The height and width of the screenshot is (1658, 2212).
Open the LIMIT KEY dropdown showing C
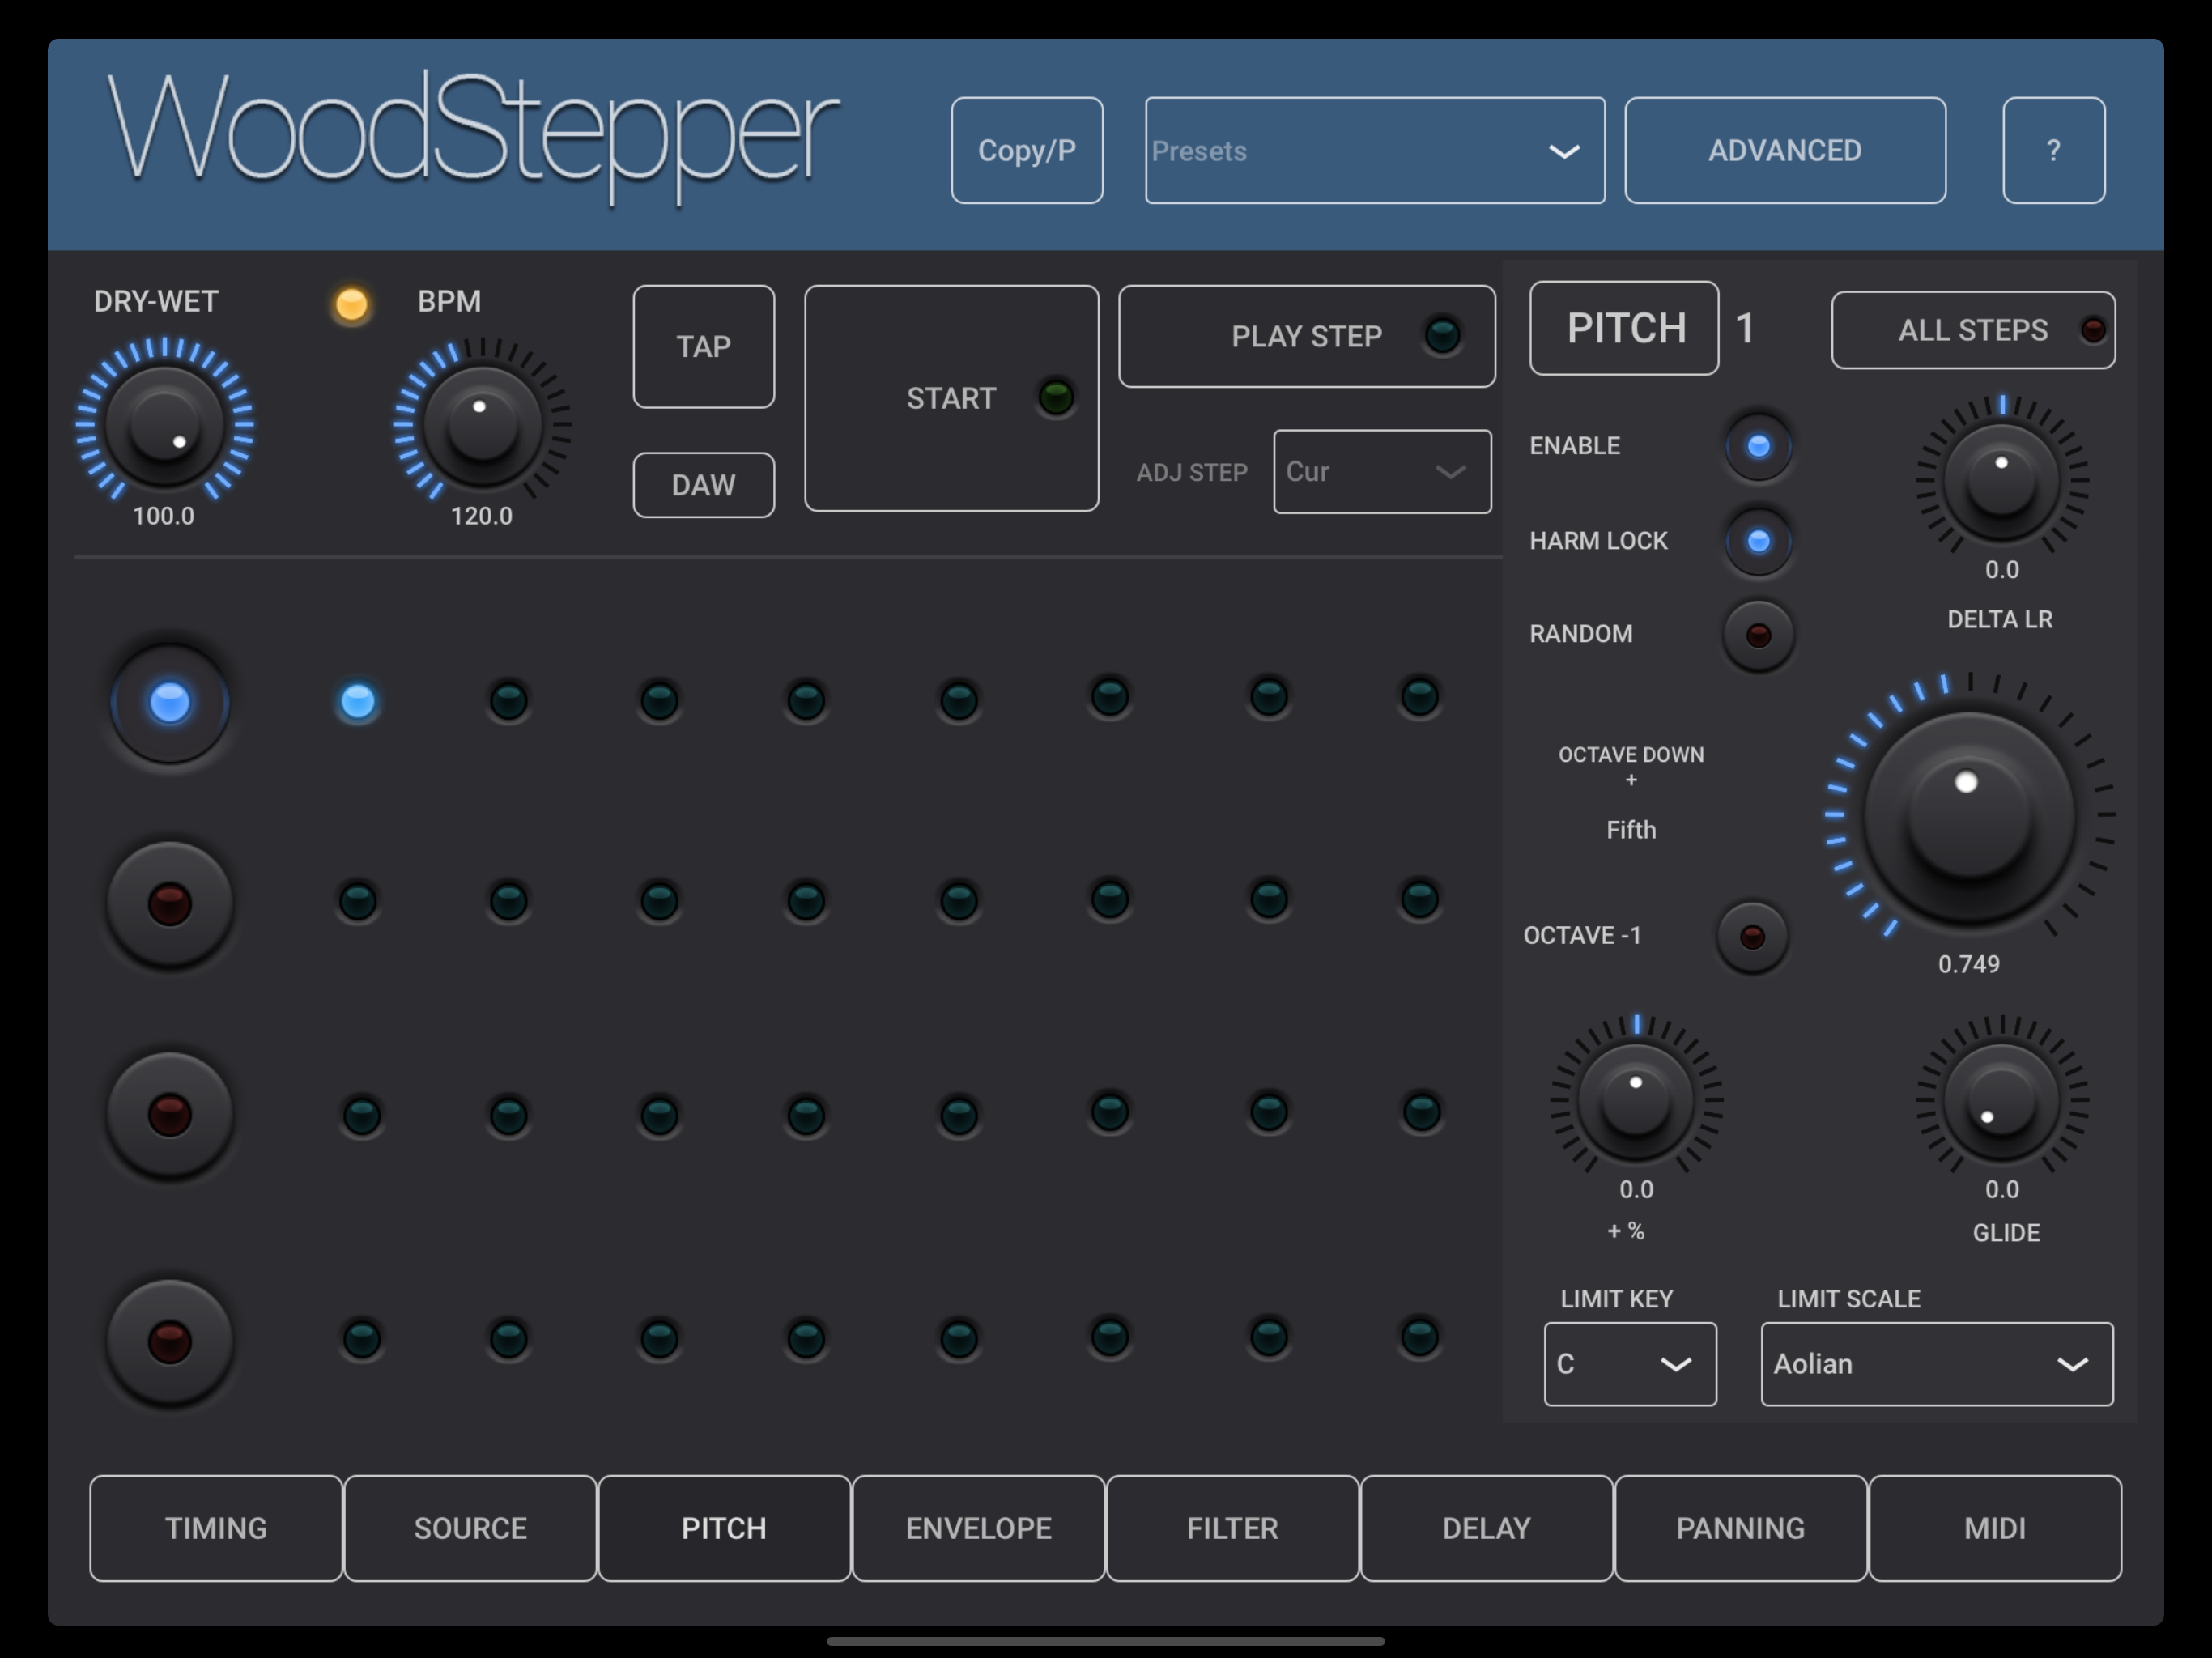1629,1364
